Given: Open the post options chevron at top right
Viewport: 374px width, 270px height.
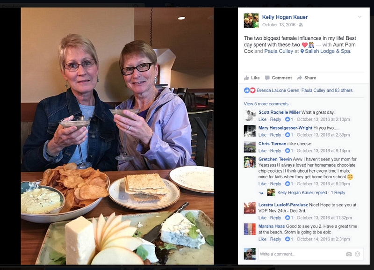Looking at the screenshot, I should click(x=360, y=17).
